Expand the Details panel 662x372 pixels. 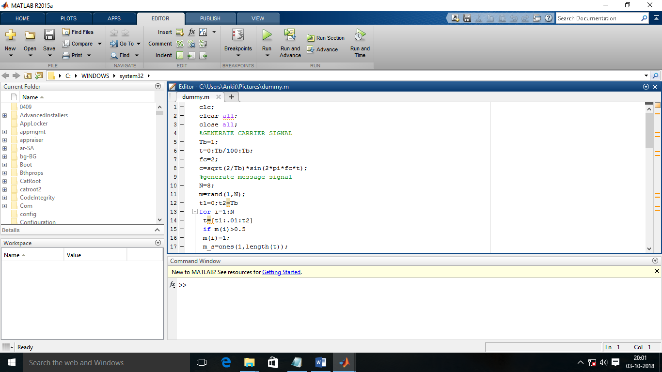pyautogui.click(x=157, y=230)
